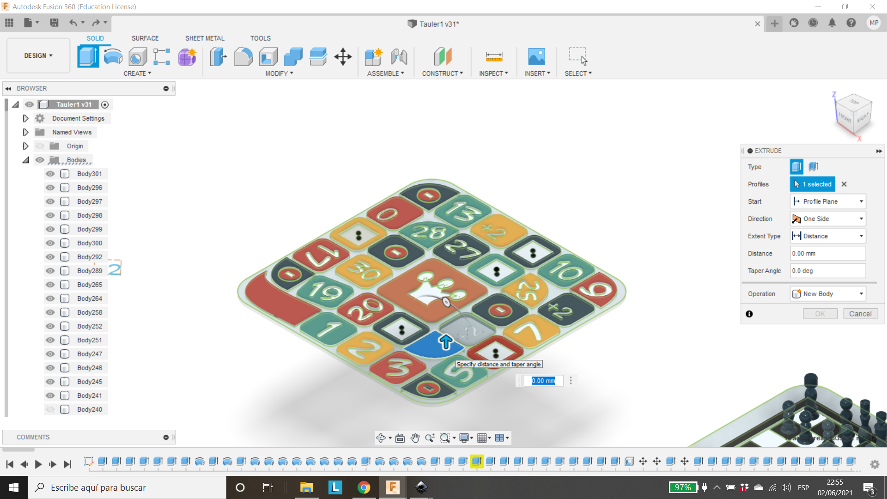Toggle visibility of Body289
Viewport: 887px width, 499px height.
point(50,270)
